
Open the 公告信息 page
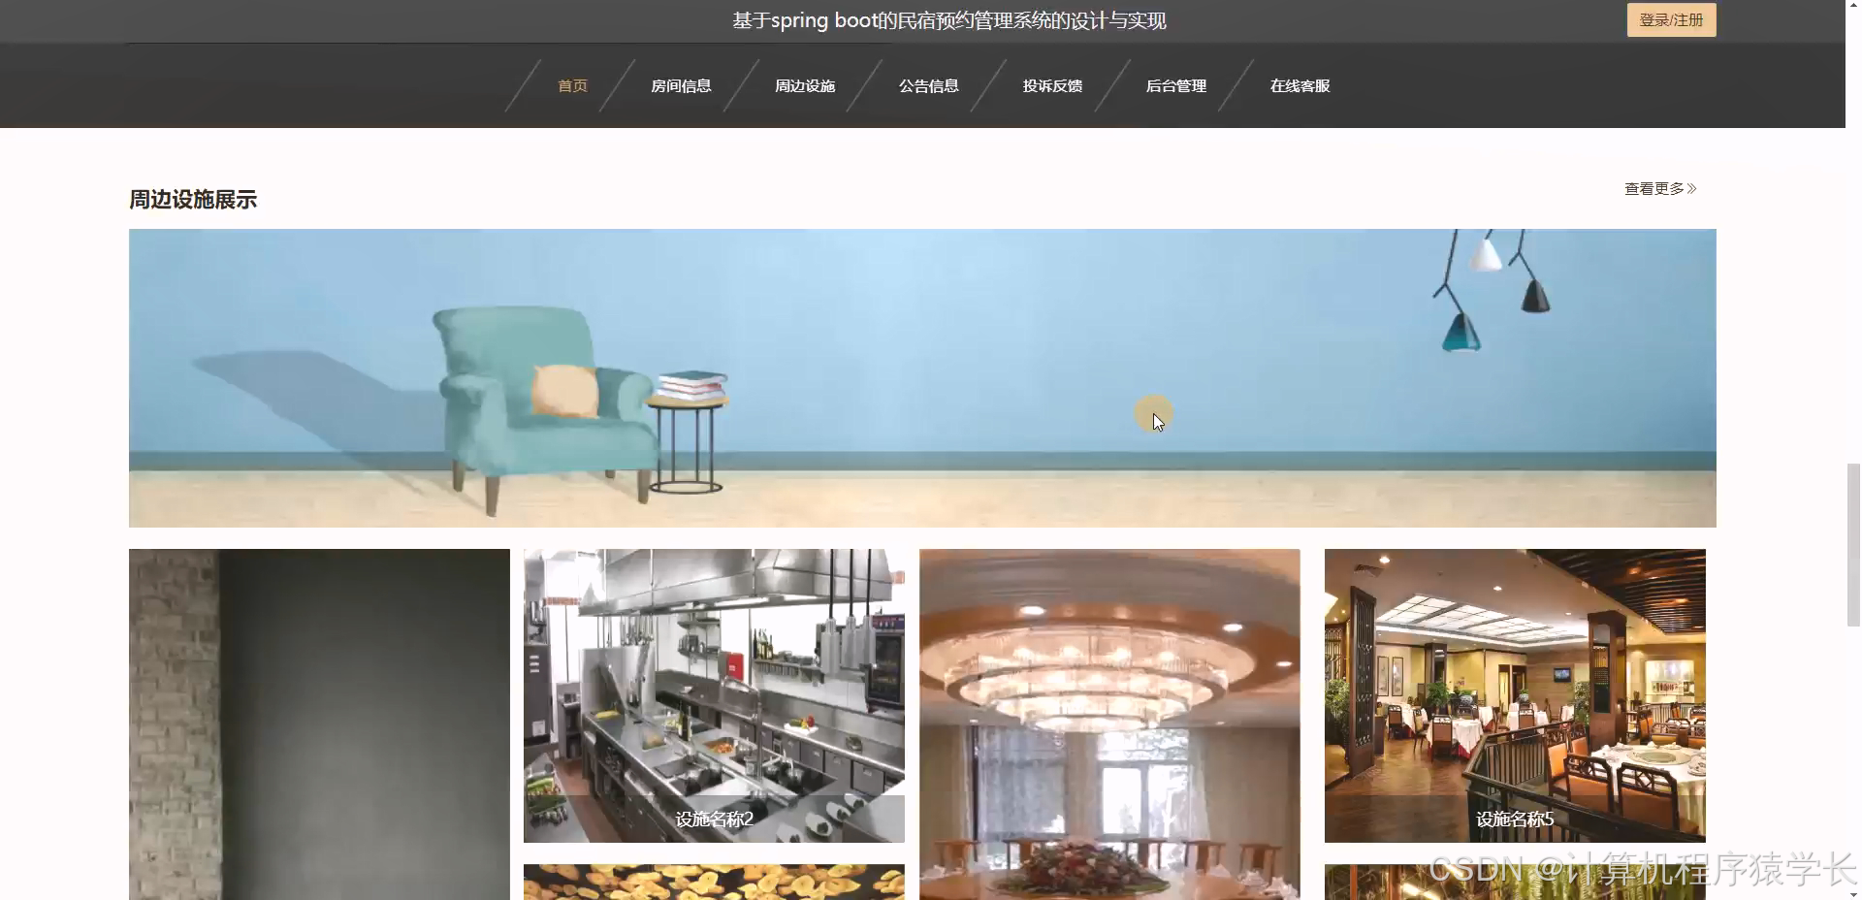pyautogui.click(x=928, y=85)
